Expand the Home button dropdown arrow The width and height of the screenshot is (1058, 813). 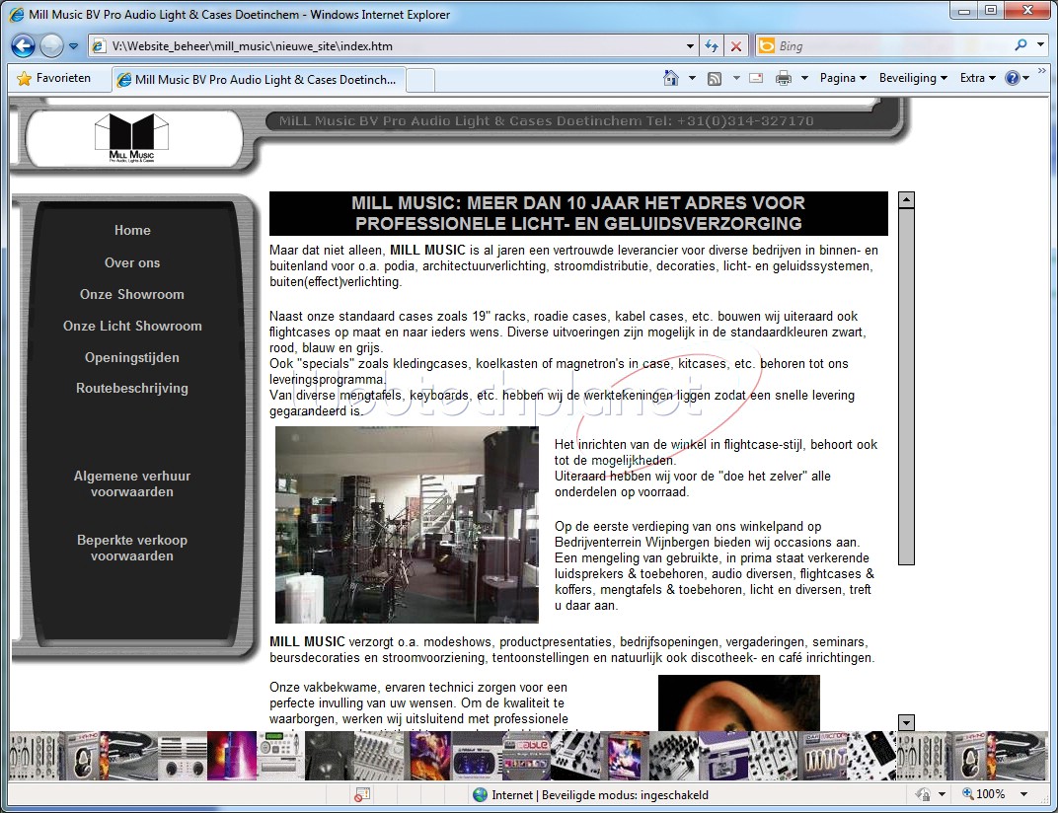(692, 78)
